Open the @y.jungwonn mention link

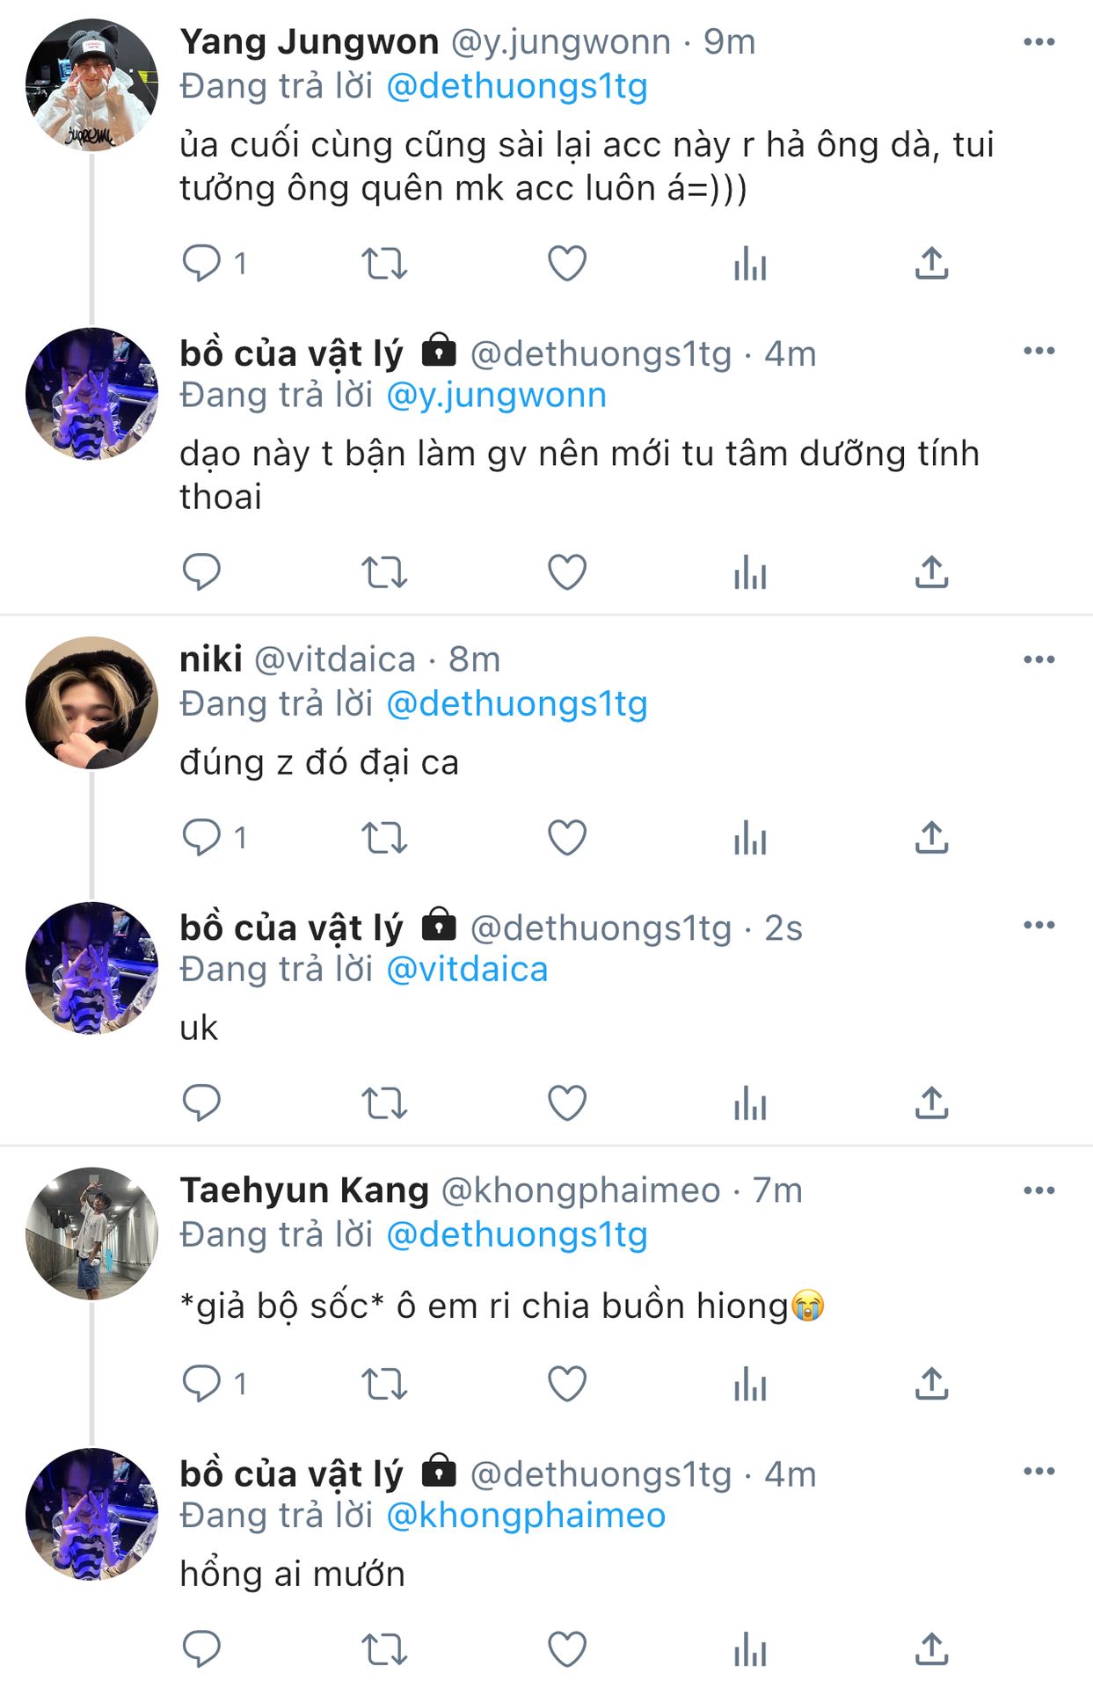point(496,396)
